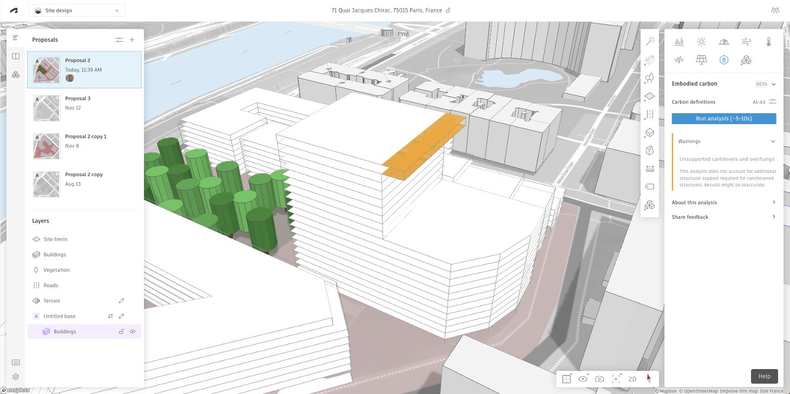The height and width of the screenshot is (394, 790).
Task: Collapse the Warnings section
Action: pyautogui.click(x=773, y=141)
